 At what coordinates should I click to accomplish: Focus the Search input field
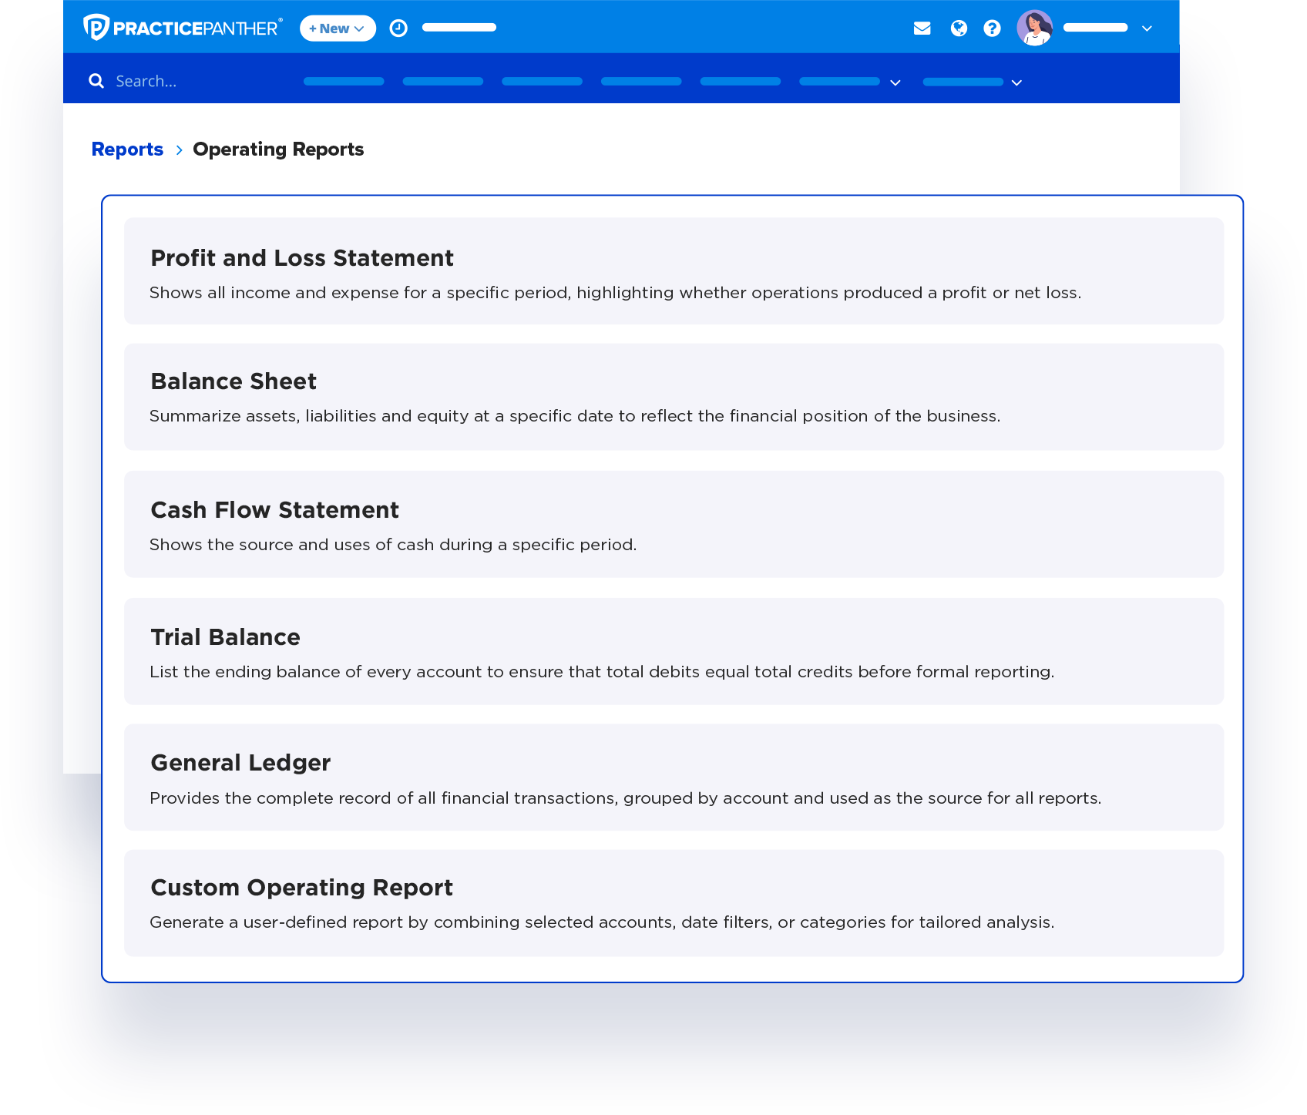(200, 81)
